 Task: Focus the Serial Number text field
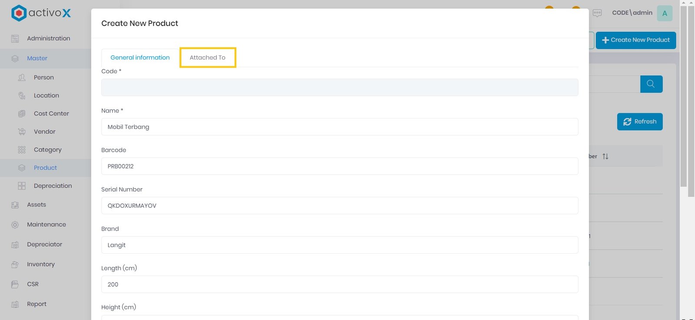(339, 206)
